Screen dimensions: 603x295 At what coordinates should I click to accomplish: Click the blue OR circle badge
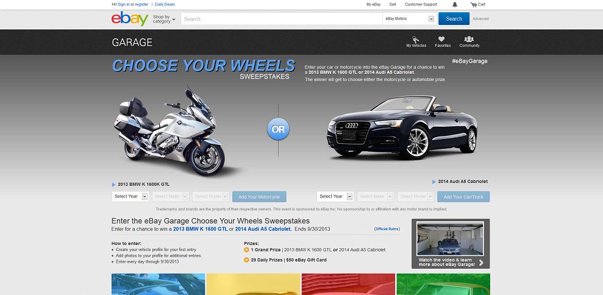[278, 129]
